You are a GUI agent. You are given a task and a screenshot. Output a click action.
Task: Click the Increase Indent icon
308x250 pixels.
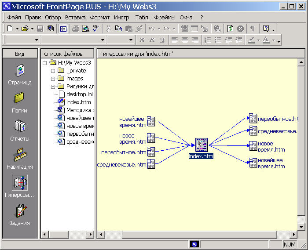tap(238, 40)
